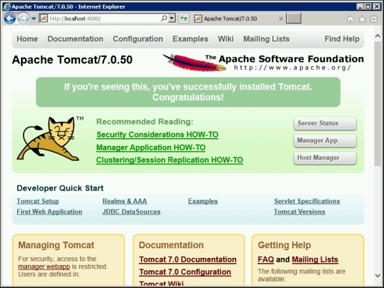Open Security Considerations HOW-TO link

point(157,134)
